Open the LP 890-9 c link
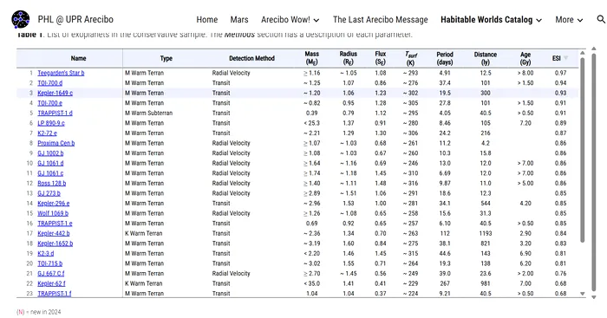This screenshot has height=318, width=607. point(51,123)
